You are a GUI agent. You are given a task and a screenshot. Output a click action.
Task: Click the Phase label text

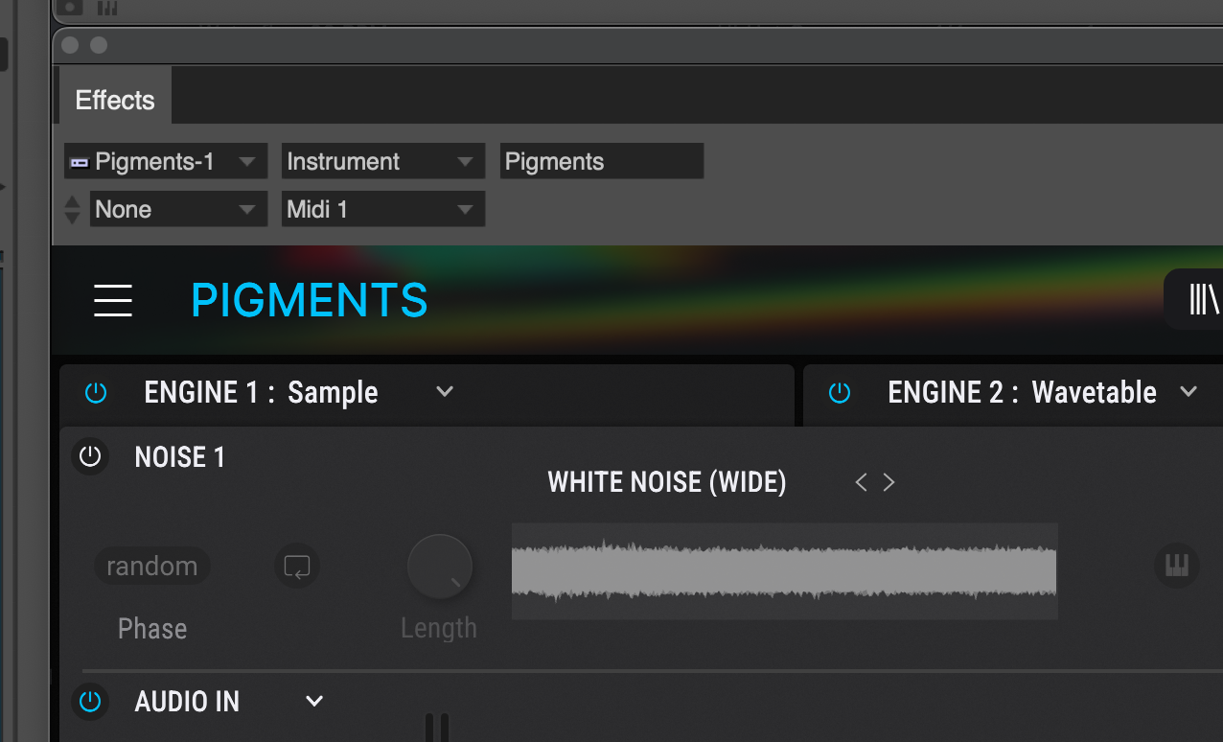[x=152, y=629]
